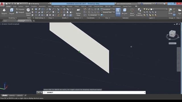Click the Model space tab
The height and width of the screenshot is (102, 182).
pos(5,95)
